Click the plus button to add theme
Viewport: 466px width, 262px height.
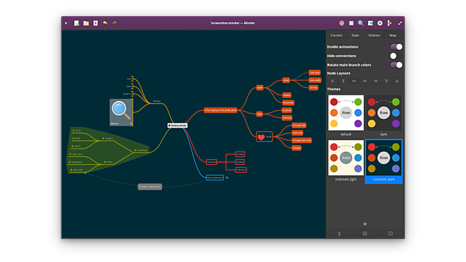[x=365, y=224]
